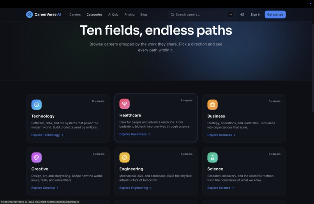Click the arrow after Explore Business
This screenshot has width=314, height=204.
coord(234,135)
